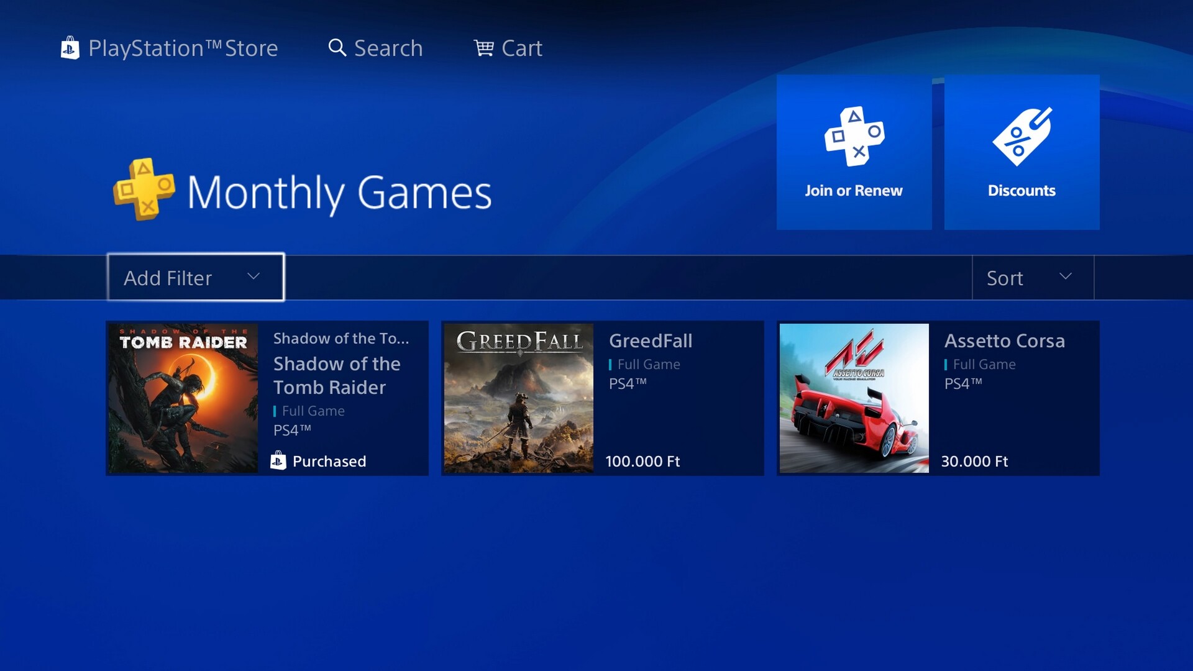Click the gold PS Plus logo beside Monthly Games
Image resolution: width=1193 pixels, height=671 pixels.
(144, 189)
